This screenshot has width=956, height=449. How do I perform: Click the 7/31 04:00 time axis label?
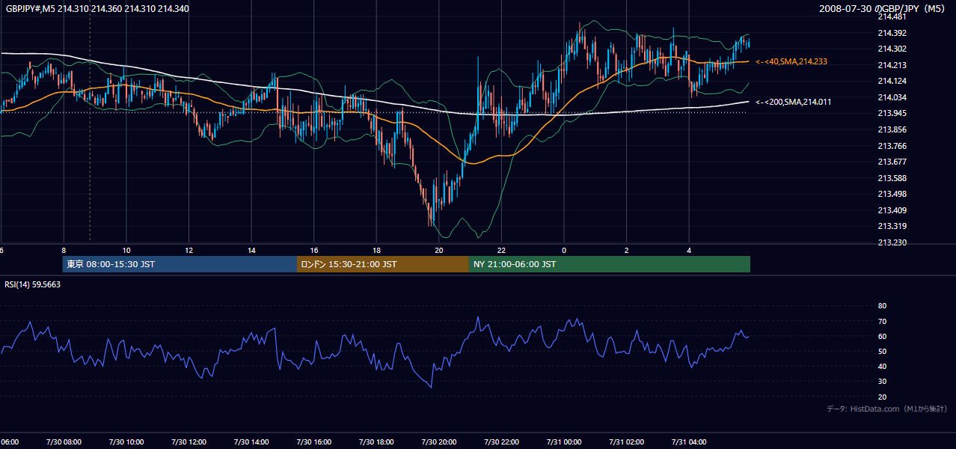[689, 442]
